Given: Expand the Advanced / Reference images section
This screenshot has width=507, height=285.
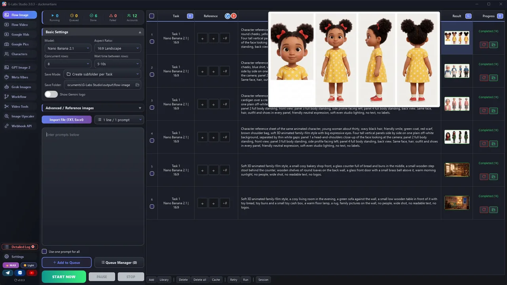Looking at the screenshot, I should [x=93, y=108].
